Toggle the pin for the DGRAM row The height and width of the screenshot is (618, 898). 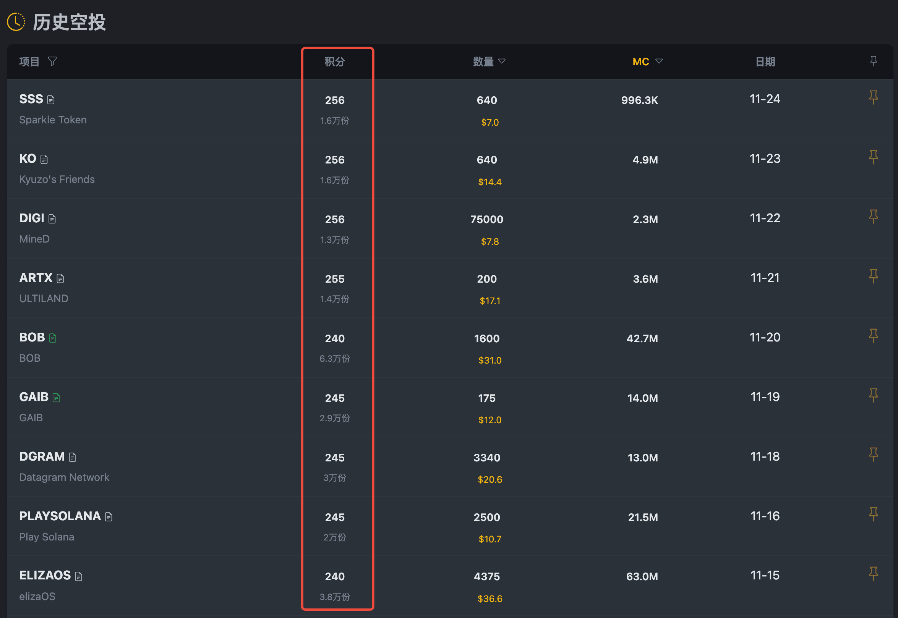873,455
